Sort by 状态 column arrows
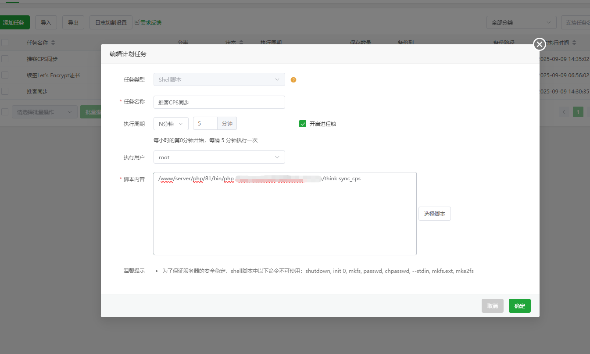The width and height of the screenshot is (590, 354). (x=241, y=43)
